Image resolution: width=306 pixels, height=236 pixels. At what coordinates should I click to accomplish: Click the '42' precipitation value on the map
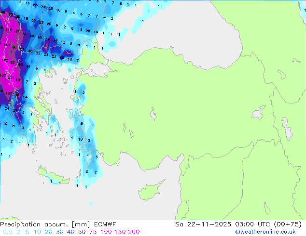tap(56, 41)
